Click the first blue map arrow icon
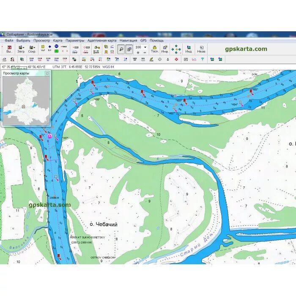 coord(212,59)
